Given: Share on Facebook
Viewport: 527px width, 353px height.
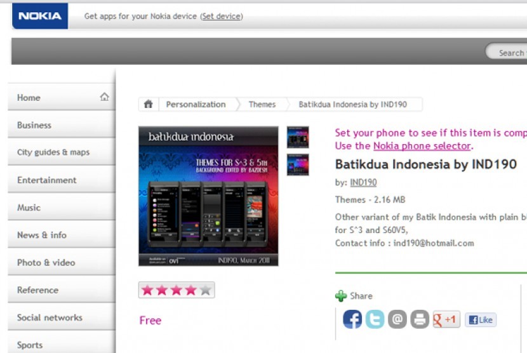Looking at the screenshot, I should point(352,319).
